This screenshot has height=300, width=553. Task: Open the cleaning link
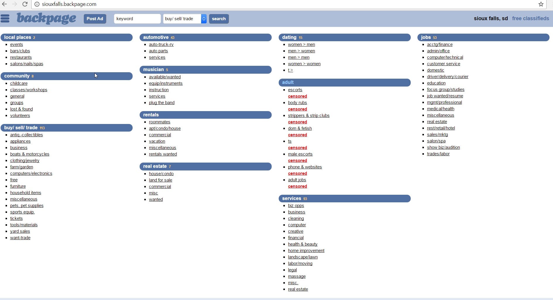coord(296,218)
